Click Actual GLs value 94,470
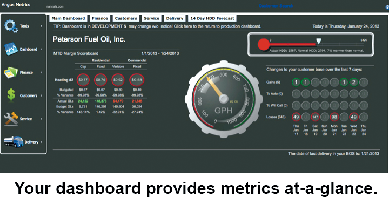Viewport: 389px width, 205px height. [x=118, y=101]
